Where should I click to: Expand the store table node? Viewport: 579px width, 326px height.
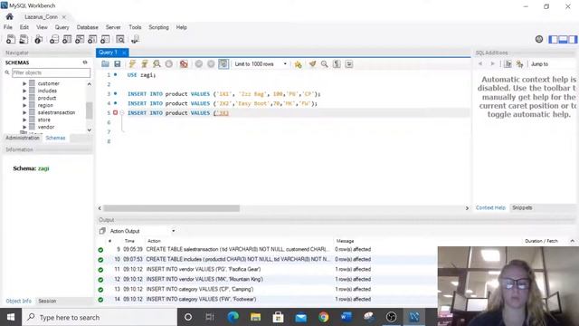[24, 120]
